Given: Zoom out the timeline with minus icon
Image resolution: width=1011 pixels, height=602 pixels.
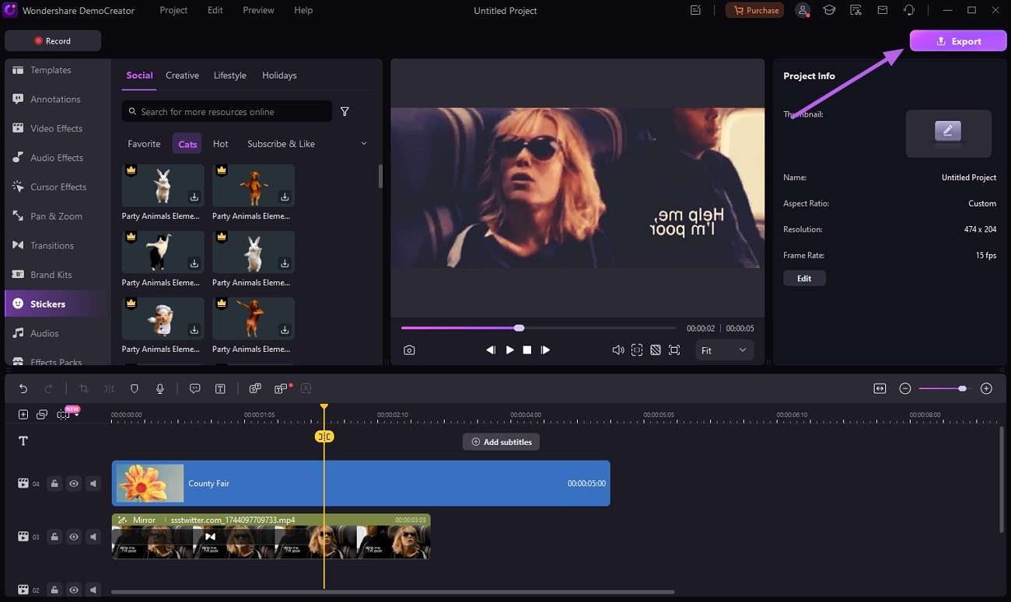Looking at the screenshot, I should (x=905, y=388).
